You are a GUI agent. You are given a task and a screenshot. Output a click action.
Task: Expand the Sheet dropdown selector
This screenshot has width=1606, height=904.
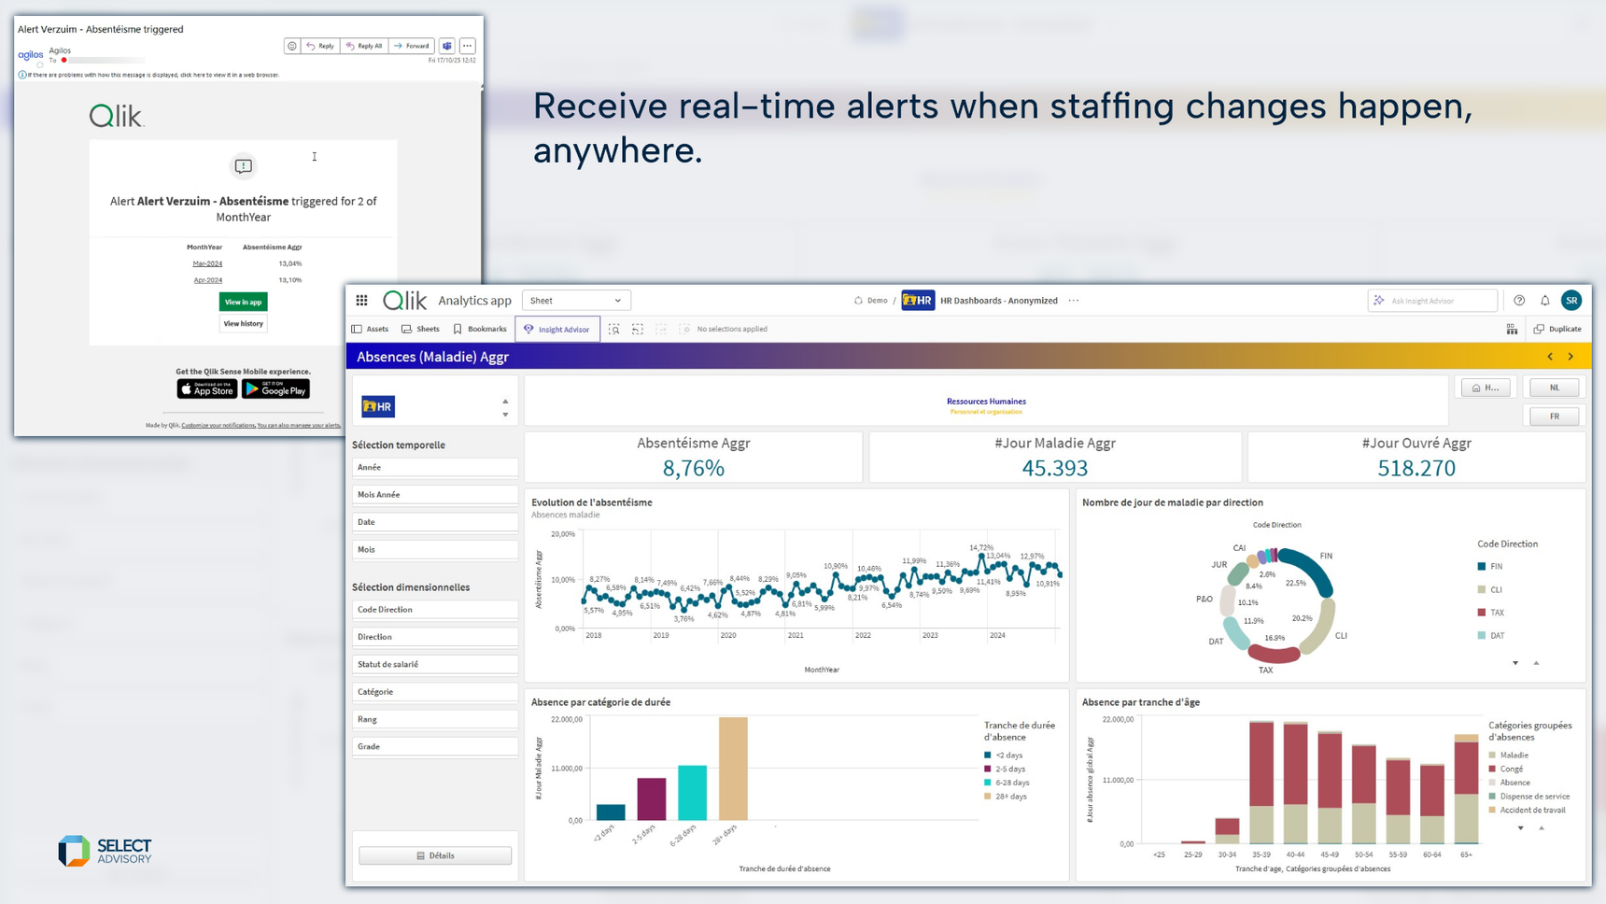[576, 301]
